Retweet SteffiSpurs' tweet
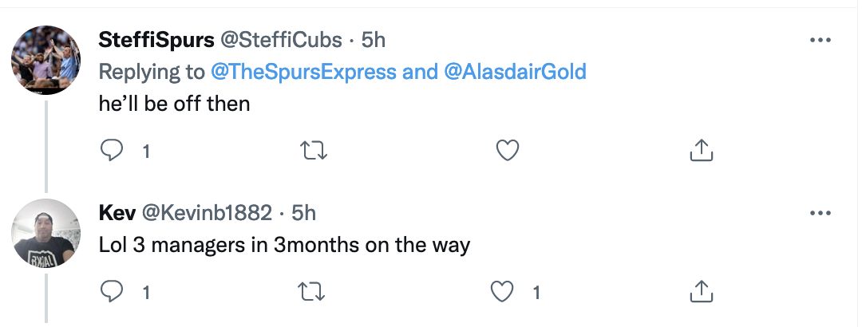 [315, 150]
